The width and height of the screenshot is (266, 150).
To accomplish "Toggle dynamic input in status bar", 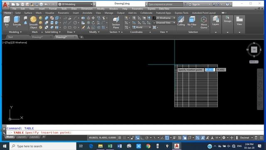I will click(138, 138).
